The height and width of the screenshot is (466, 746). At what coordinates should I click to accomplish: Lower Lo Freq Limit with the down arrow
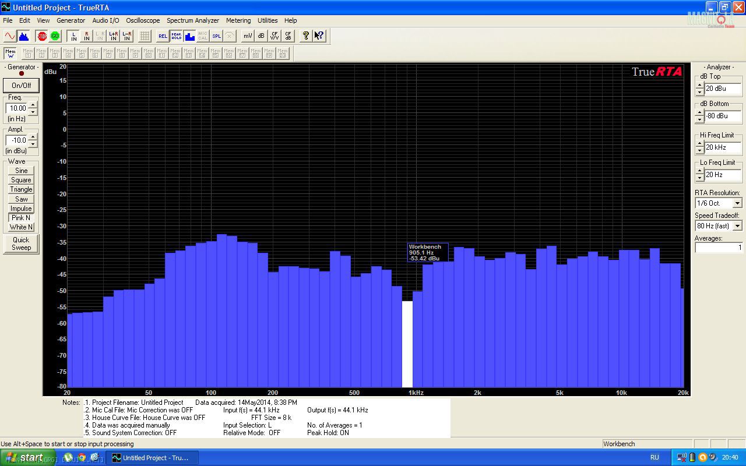699,178
